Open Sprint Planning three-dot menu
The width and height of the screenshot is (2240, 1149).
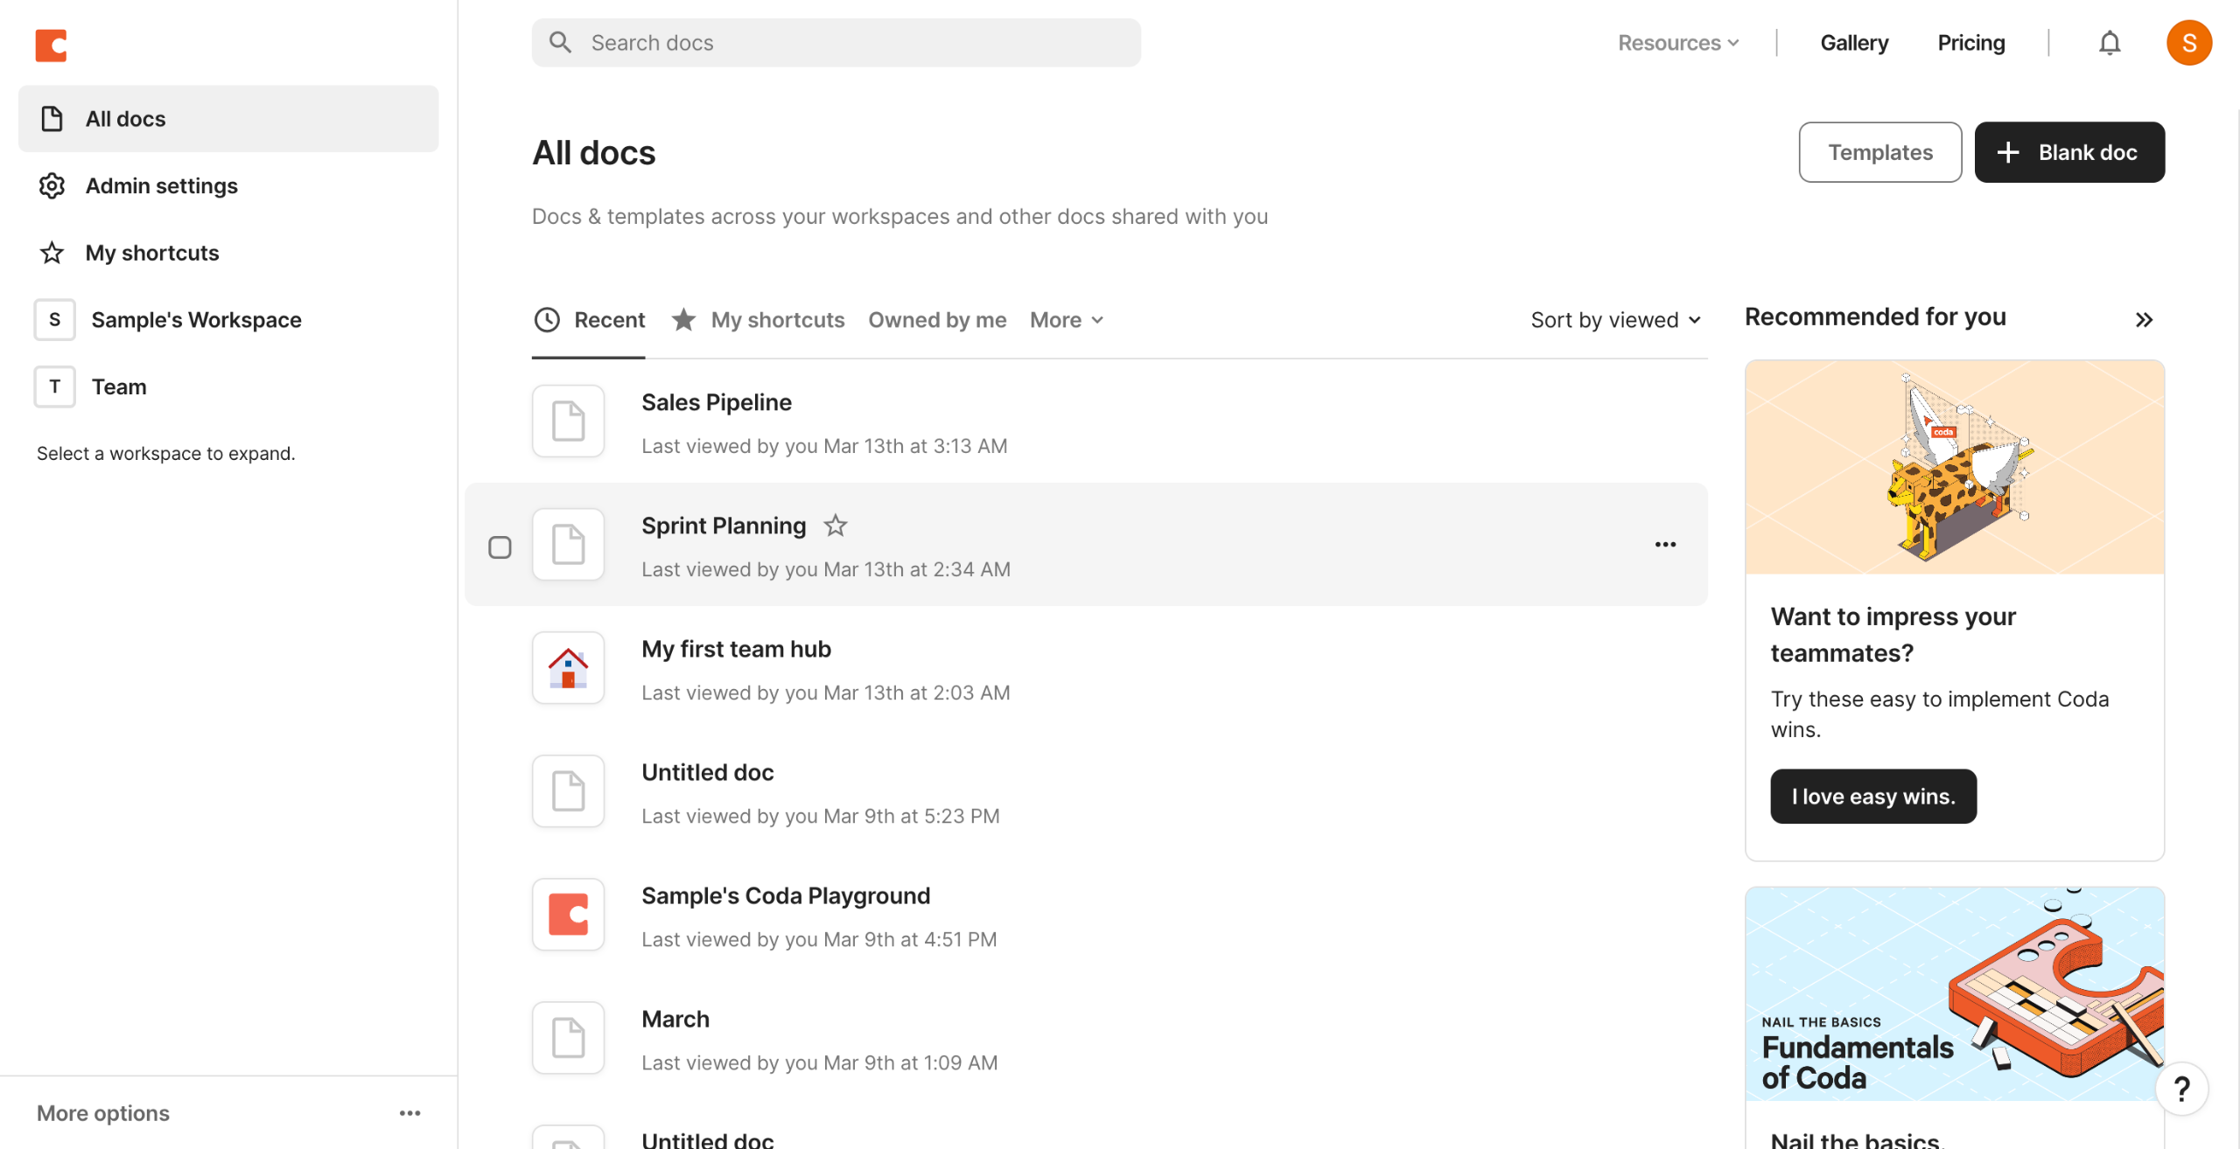(1665, 545)
